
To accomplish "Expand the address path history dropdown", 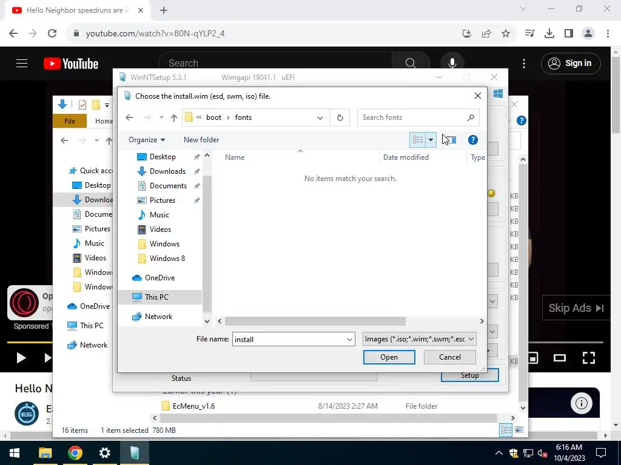I will pyautogui.click(x=320, y=117).
